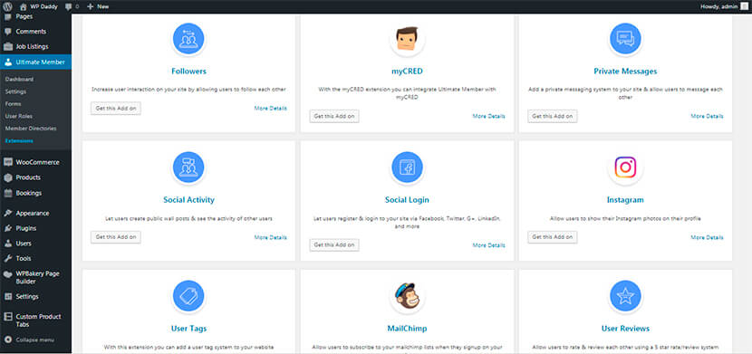Open the myCRED title link

click(407, 72)
